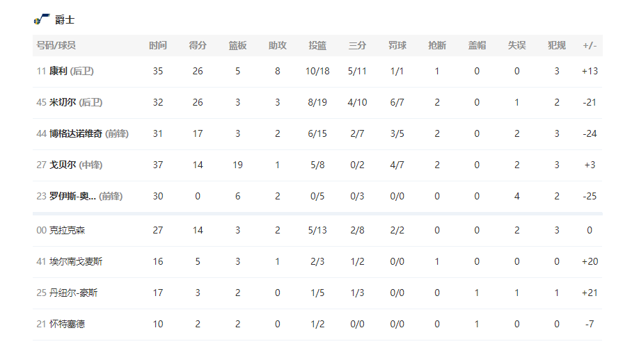The height and width of the screenshot is (344, 632).
Task: Click the 时间 column header
Action: pyautogui.click(x=158, y=45)
